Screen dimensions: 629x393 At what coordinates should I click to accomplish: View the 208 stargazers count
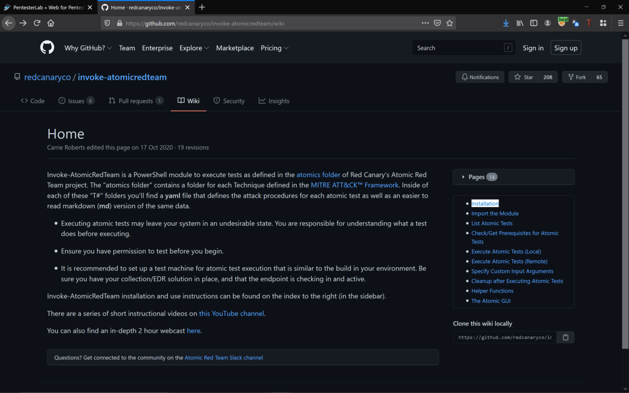[x=548, y=77]
